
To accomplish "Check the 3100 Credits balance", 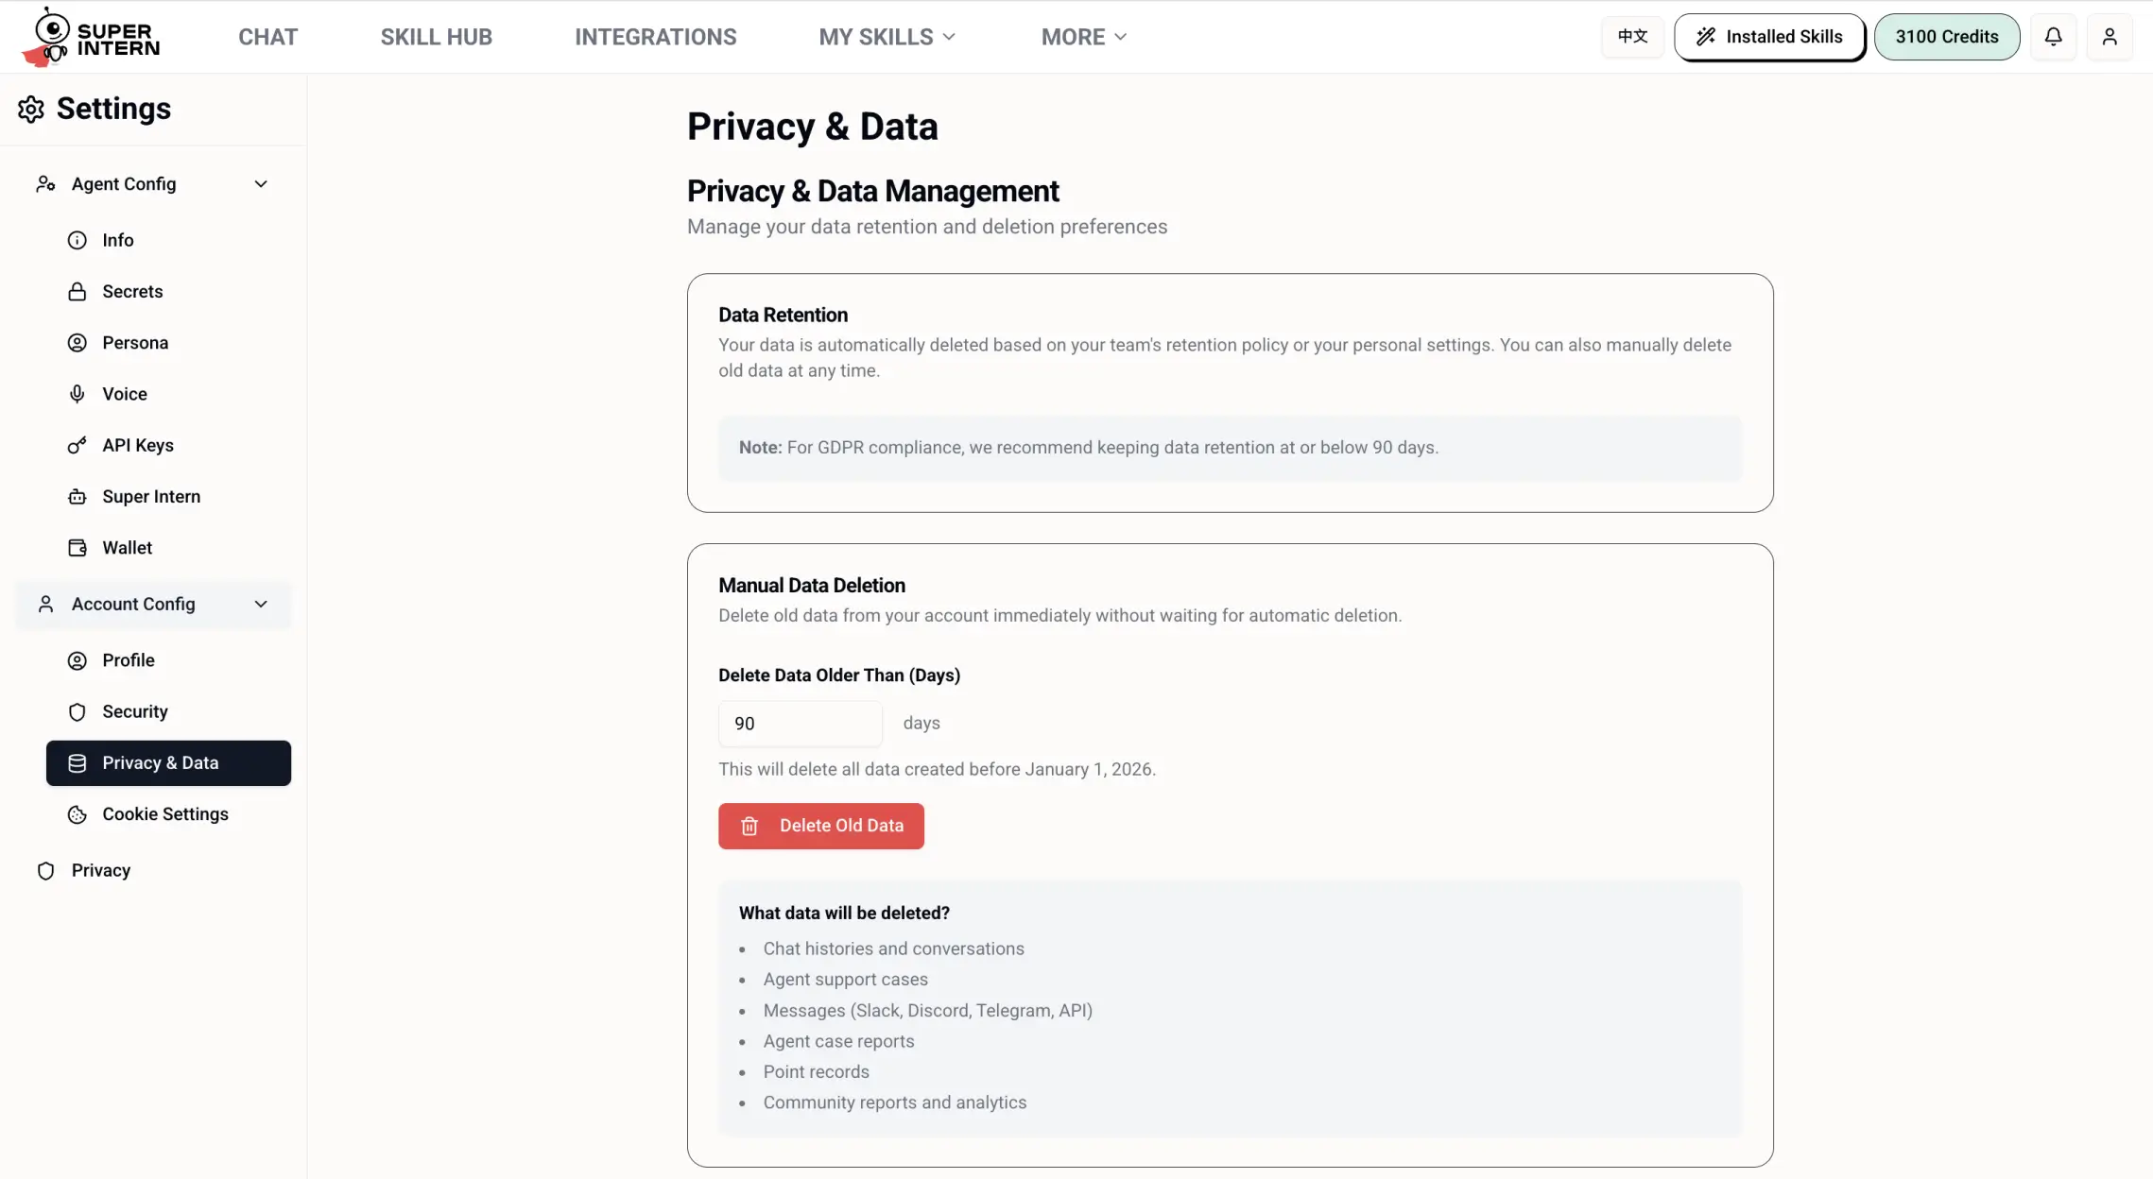I will click(x=1947, y=36).
